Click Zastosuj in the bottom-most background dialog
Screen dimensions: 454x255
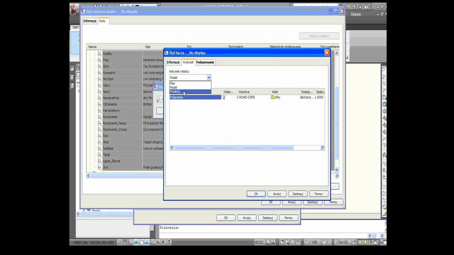pos(267,218)
